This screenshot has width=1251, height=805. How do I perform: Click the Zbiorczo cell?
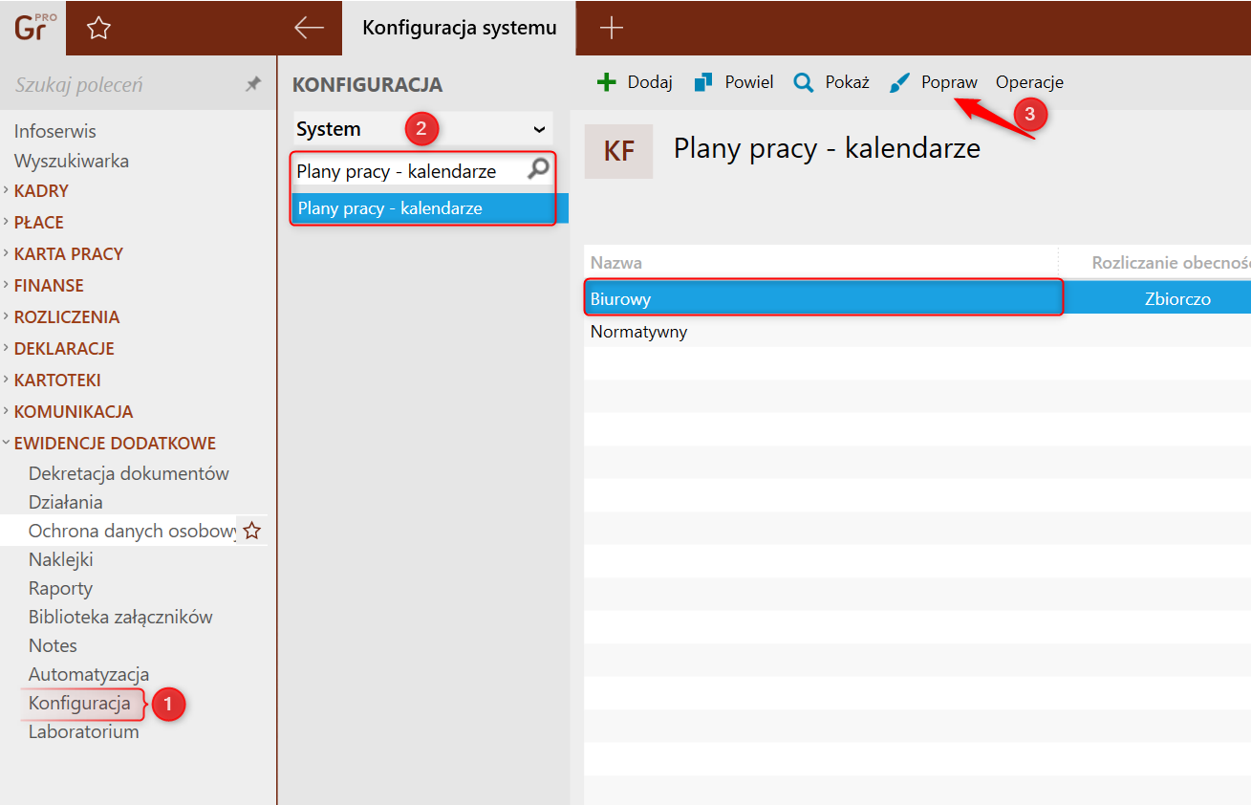1177,298
